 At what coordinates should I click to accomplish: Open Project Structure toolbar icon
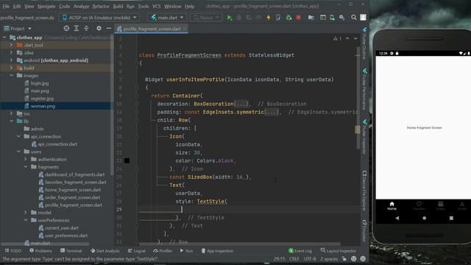[311, 18]
